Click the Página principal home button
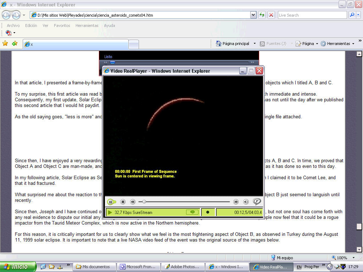The image size is (363, 272). coord(232,44)
